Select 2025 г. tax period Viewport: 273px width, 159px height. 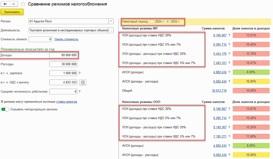pyautogui.click(x=168, y=21)
